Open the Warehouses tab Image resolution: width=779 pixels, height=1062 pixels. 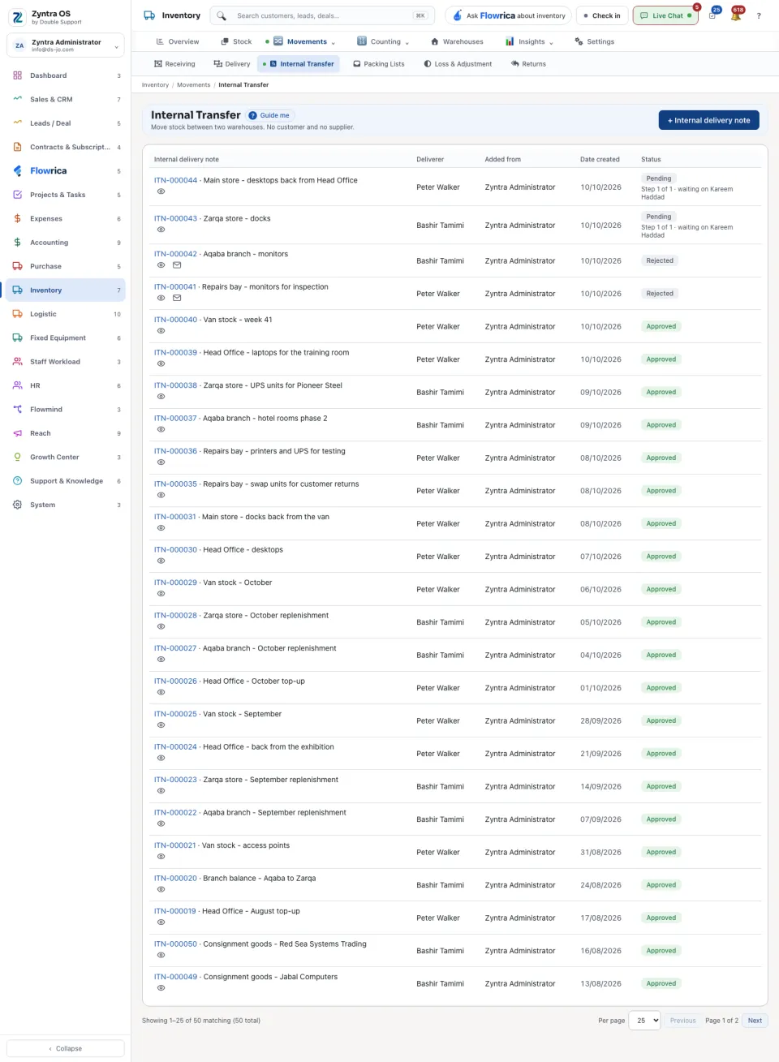[457, 41]
